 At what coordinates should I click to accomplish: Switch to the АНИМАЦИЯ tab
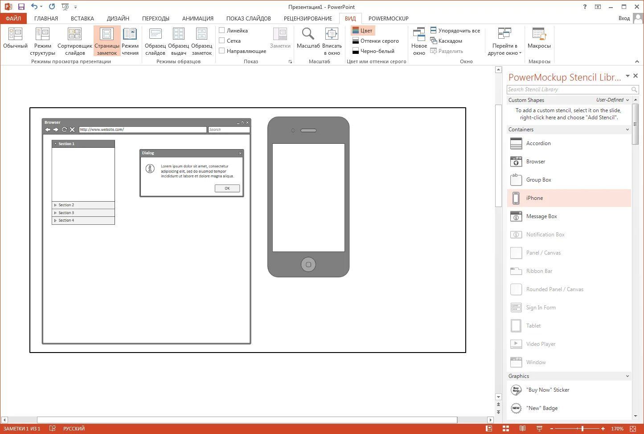tap(198, 18)
